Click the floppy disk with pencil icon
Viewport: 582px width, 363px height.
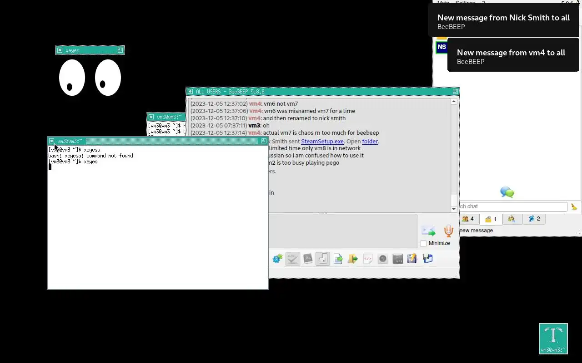click(x=412, y=259)
